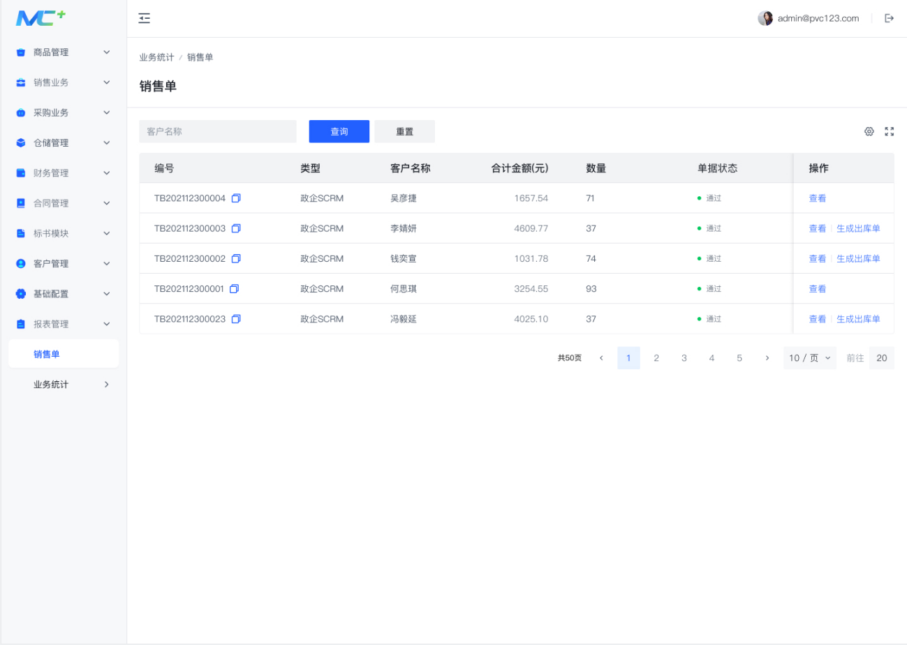Collapse 报表管理 menu chevron
Viewport: 907px width, 645px height.
coord(107,324)
